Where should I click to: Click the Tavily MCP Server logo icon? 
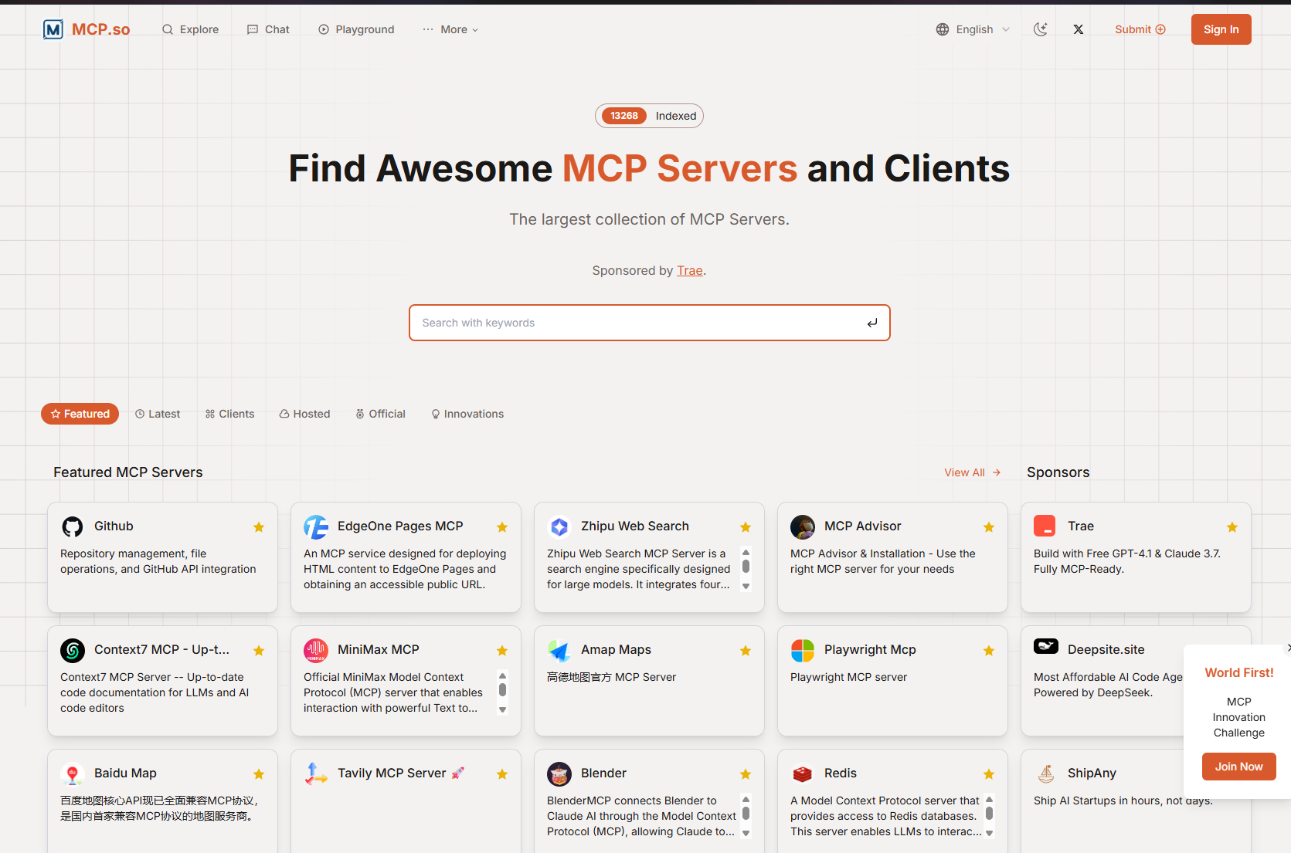point(316,773)
